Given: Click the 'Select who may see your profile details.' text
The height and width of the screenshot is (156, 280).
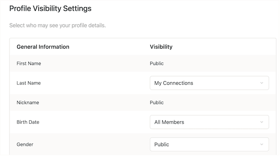Looking at the screenshot, I should [58, 26].
